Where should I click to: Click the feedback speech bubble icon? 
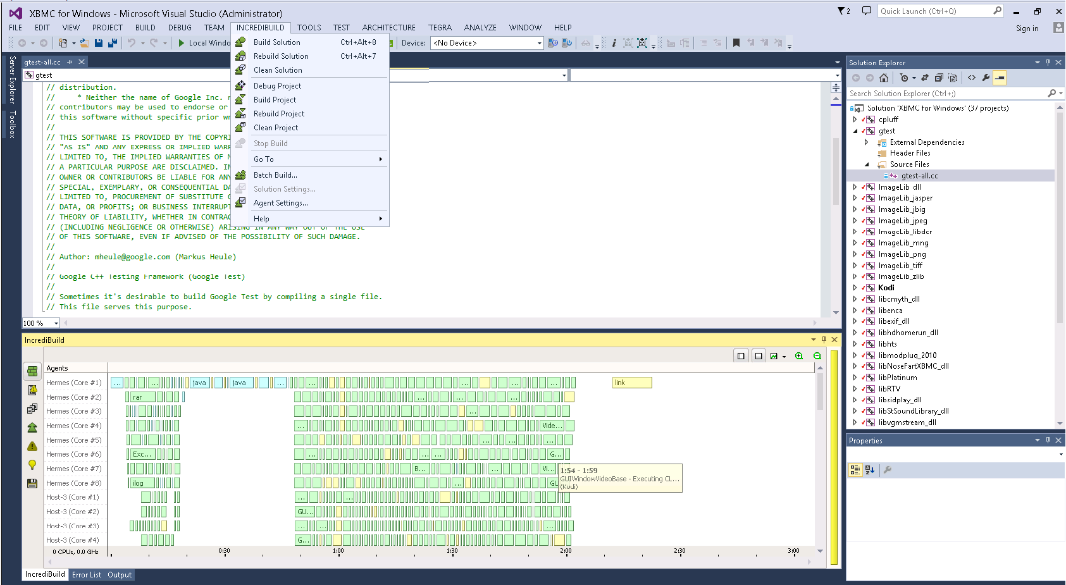[867, 11]
